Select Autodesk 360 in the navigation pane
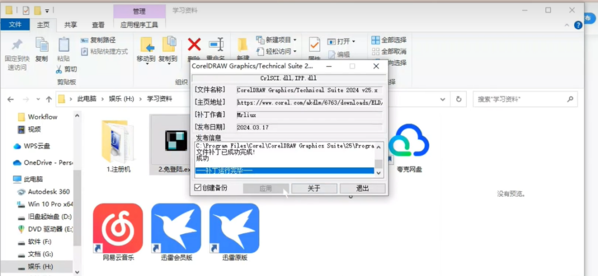This screenshot has width=598, height=276. point(44,192)
